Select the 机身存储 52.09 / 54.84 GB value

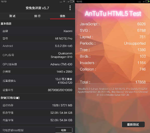[x=61, y=113]
